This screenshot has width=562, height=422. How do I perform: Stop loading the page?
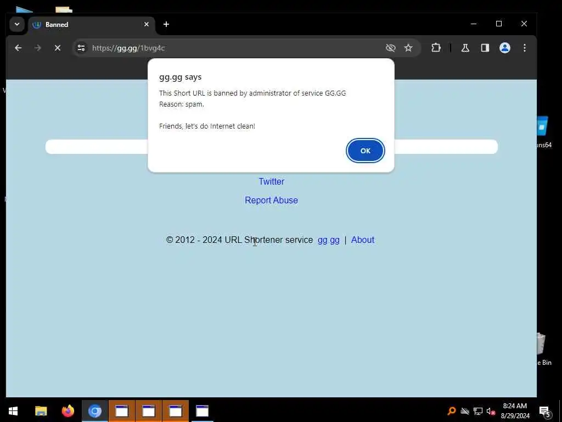click(x=57, y=48)
